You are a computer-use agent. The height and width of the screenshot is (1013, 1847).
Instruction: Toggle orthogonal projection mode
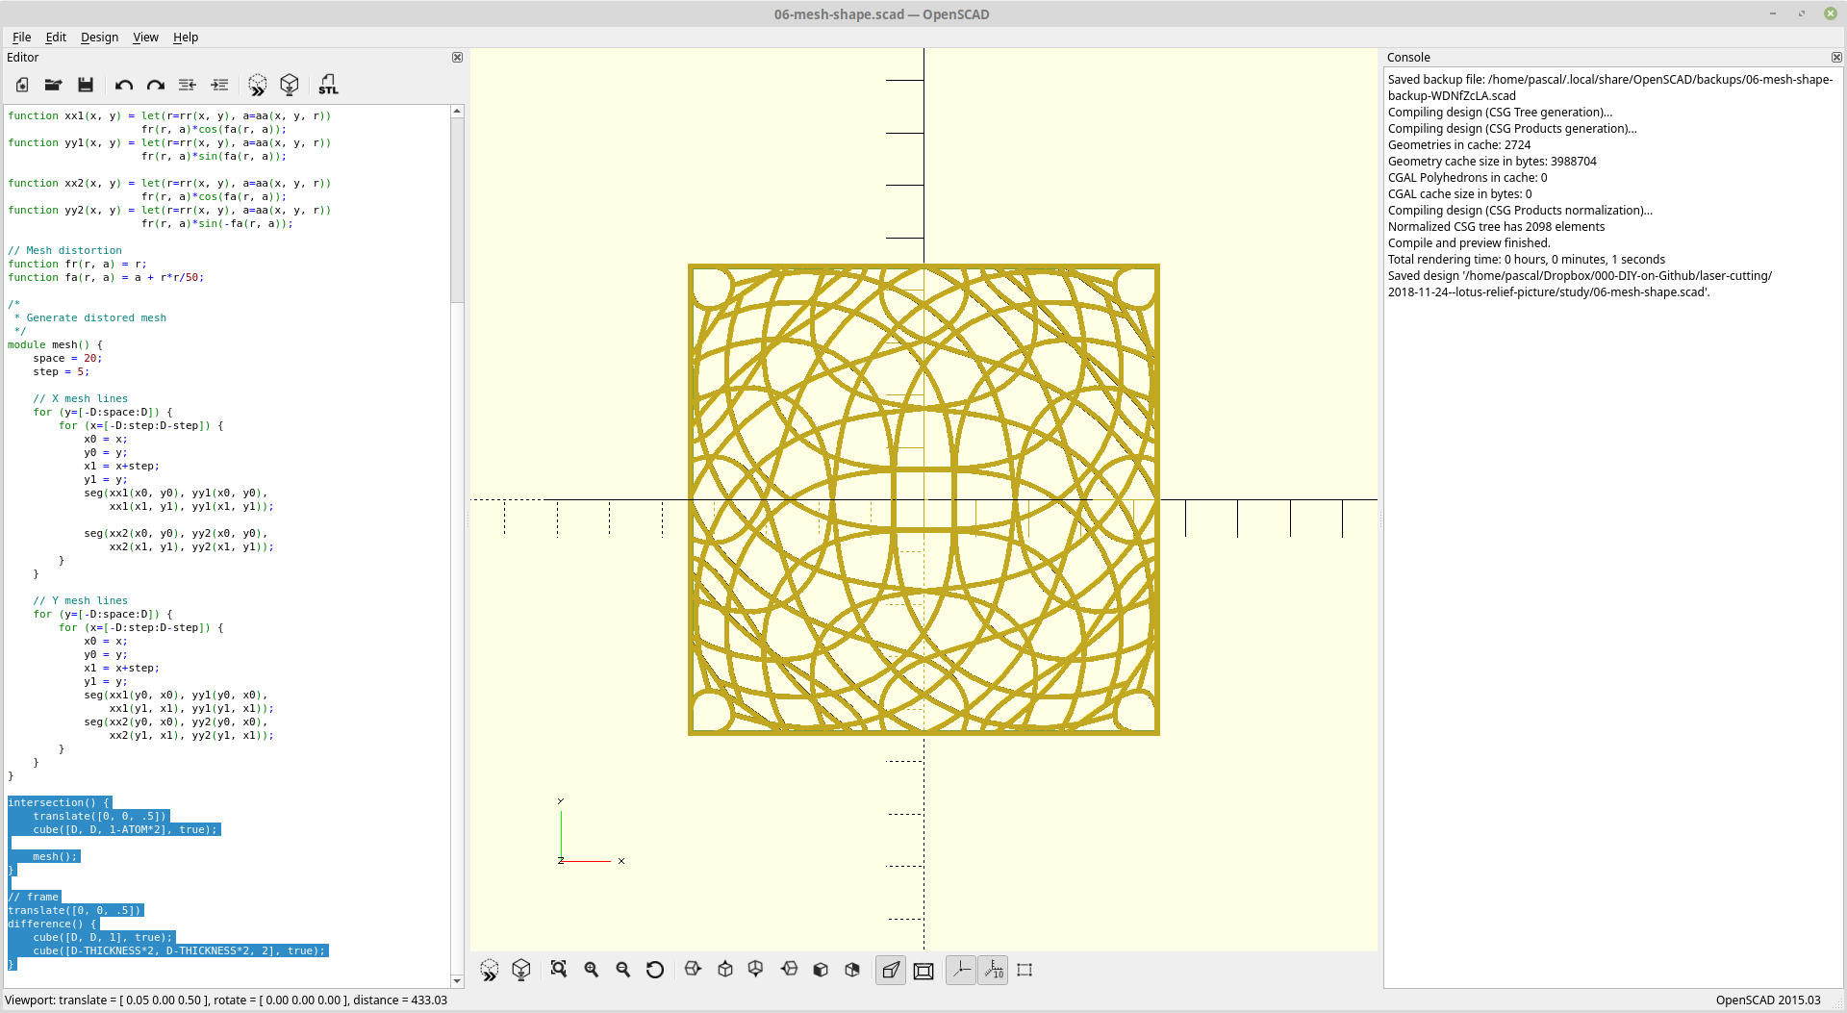923,970
